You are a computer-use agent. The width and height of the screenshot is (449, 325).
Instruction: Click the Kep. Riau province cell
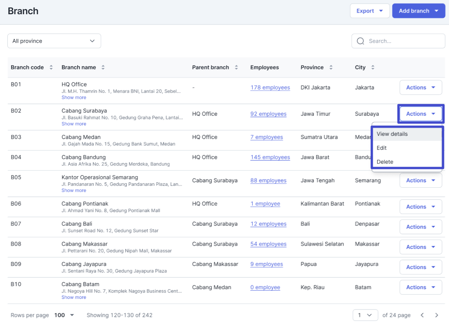coord(313,287)
